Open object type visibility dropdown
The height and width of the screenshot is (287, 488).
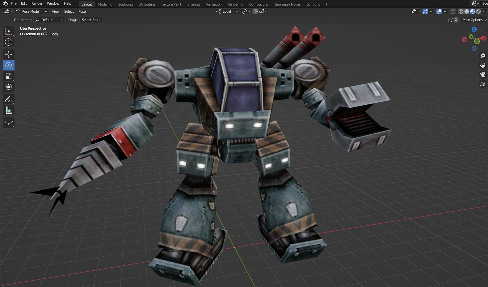point(416,11)
